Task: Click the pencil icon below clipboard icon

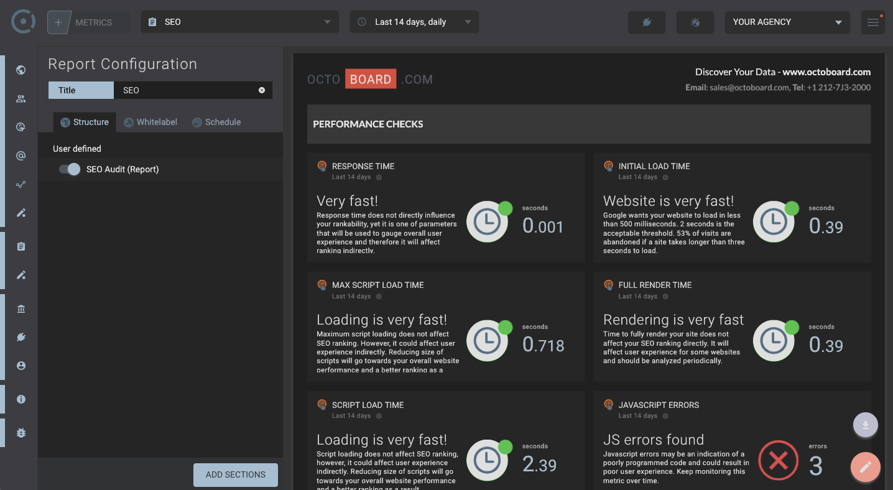Action: click(x=21, y=275)
